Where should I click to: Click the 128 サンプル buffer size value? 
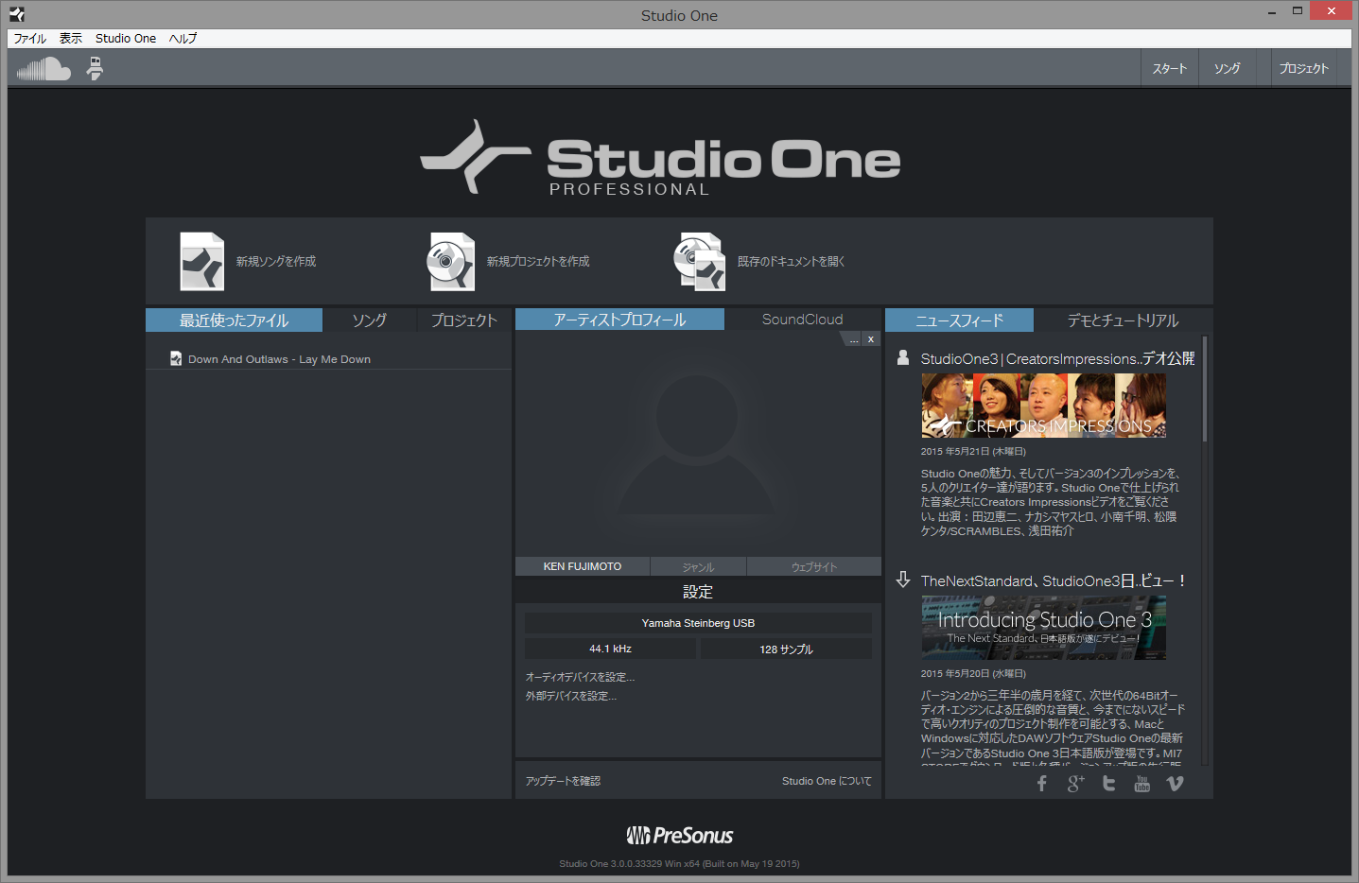click(x=786, y=649)
